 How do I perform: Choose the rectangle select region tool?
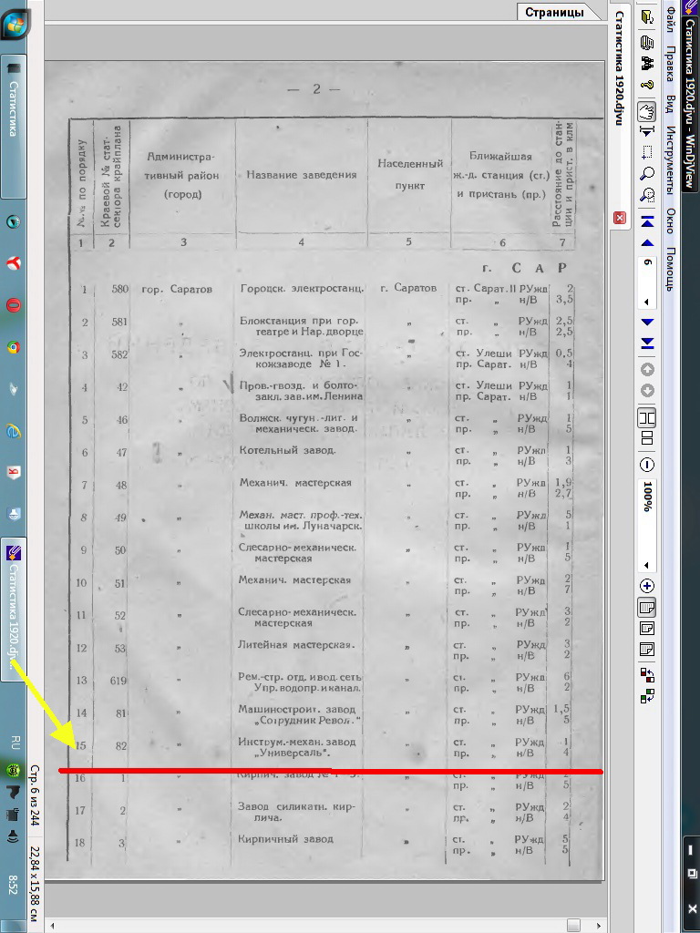coord(647,153)
